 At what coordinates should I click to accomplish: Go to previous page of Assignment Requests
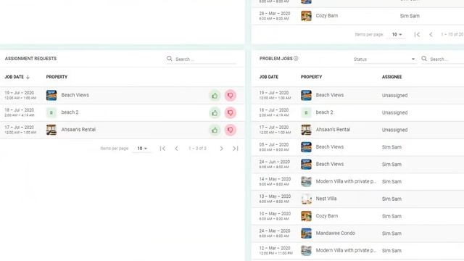pos(176,148)
